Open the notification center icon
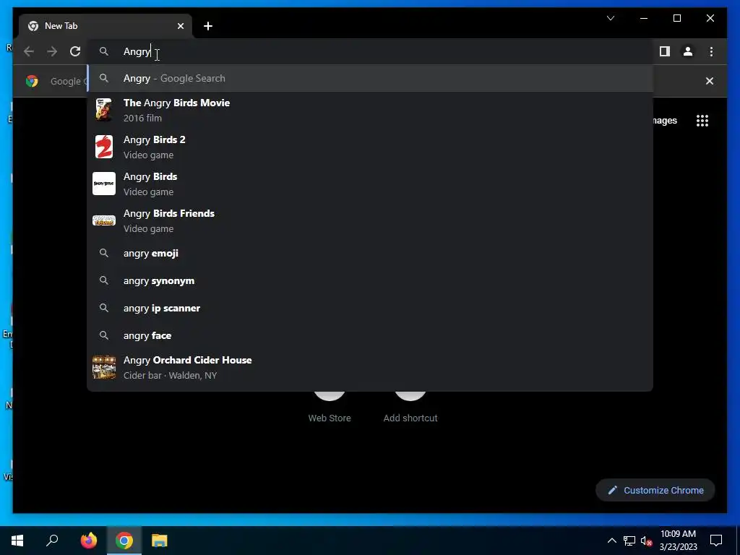Screen dimensions: 740x555 [x=716, y=541]
